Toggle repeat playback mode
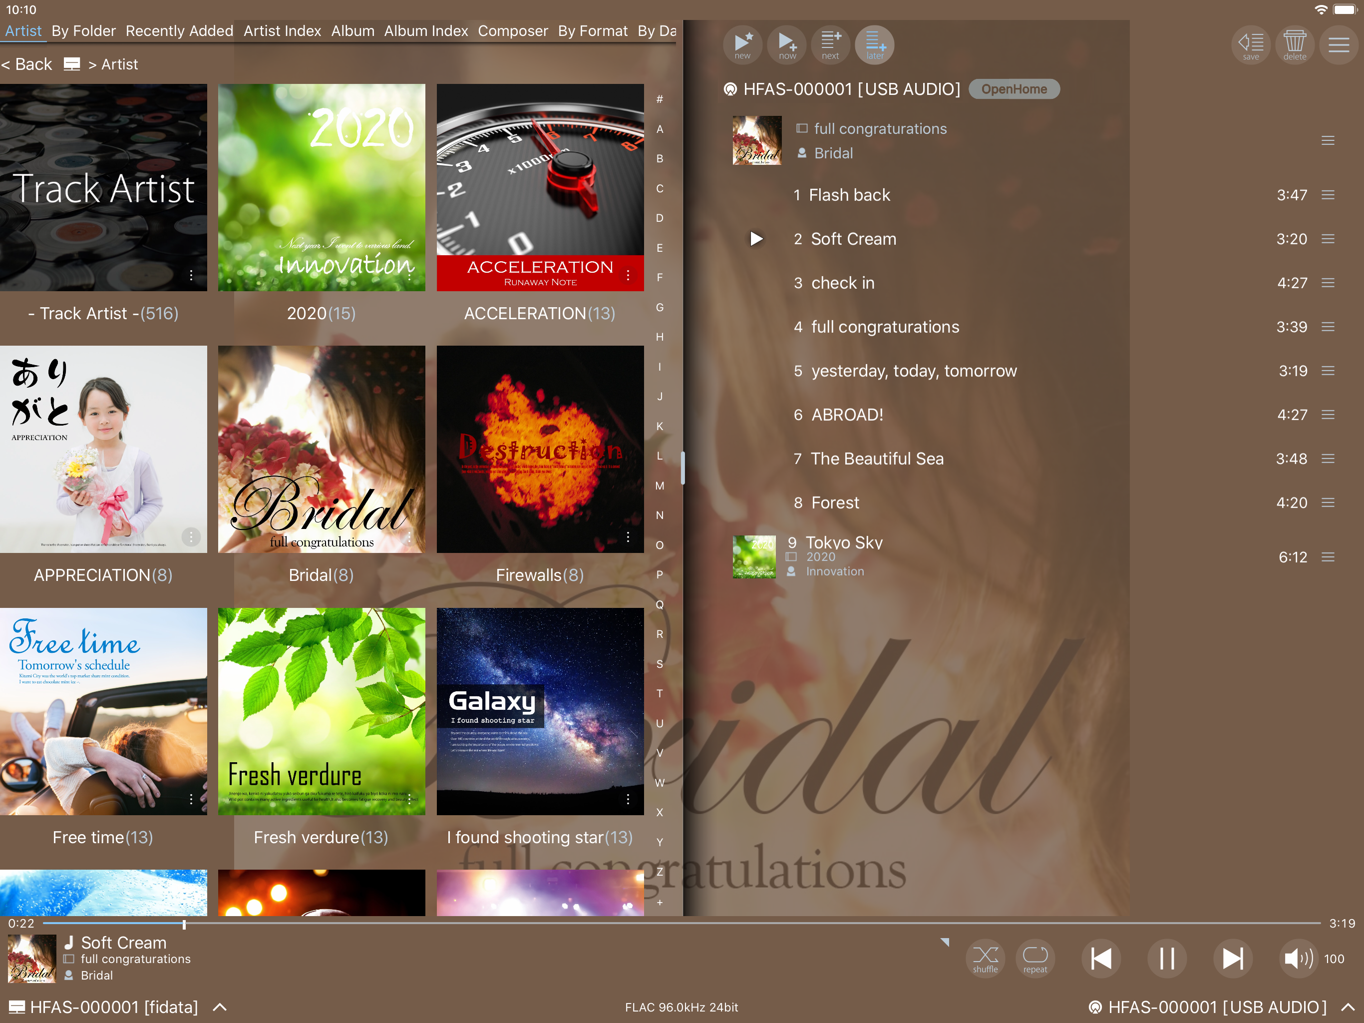 (1034, 958)
